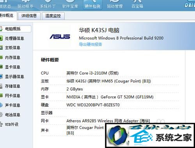Click the 显卡信息 sidebar icon
195x148 pixels.
[1, 67]
